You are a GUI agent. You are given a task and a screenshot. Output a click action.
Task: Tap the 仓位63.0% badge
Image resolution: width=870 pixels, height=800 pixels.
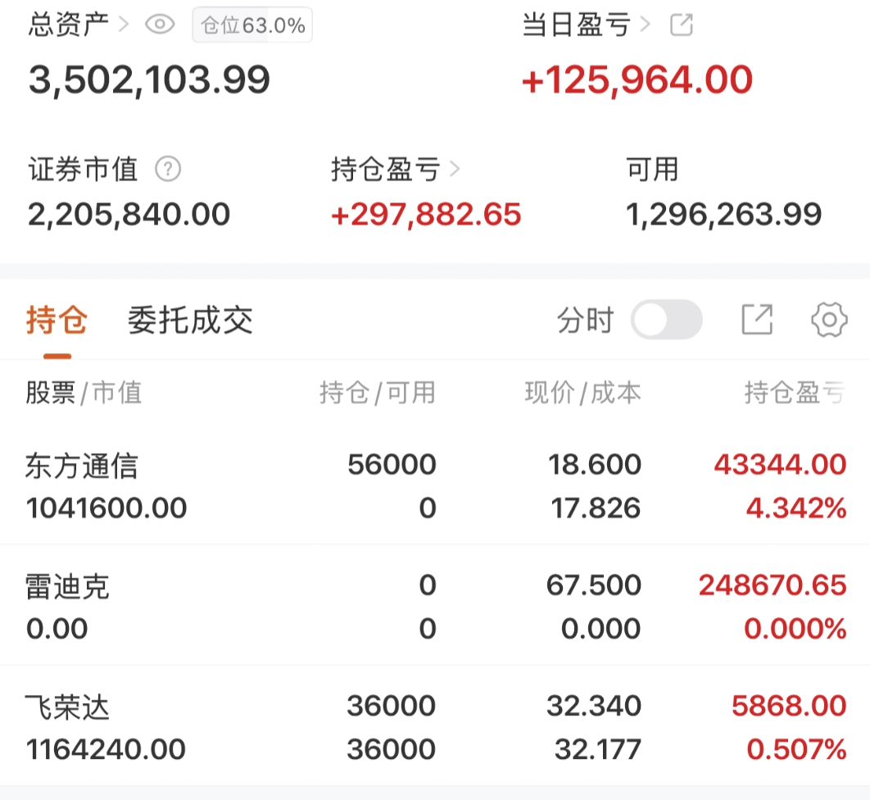(252, 25)
